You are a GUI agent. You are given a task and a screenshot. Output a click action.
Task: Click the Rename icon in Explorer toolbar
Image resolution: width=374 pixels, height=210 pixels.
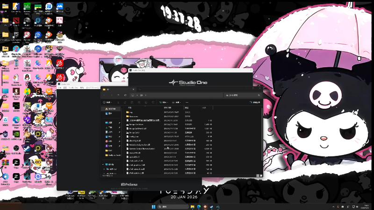[139, 102]
